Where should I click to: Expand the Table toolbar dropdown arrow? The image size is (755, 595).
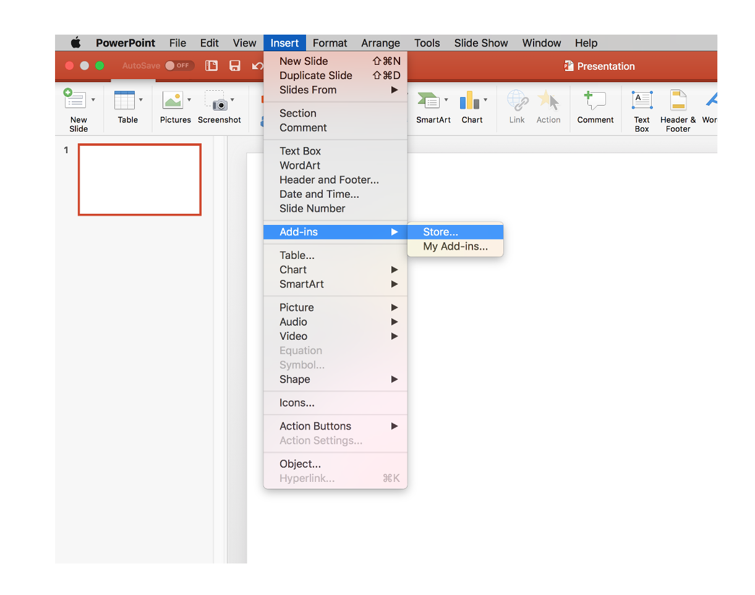point(141,99)
